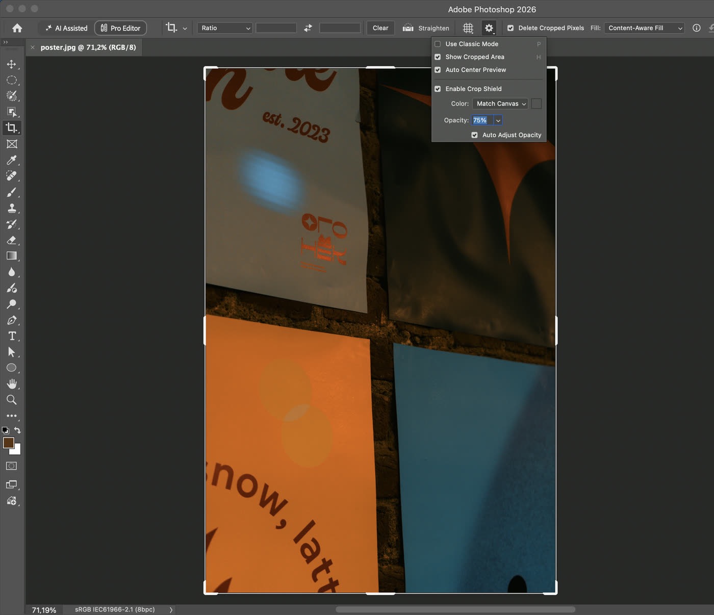Open the Content-Aware Fill dropdown

pos(644,28)
